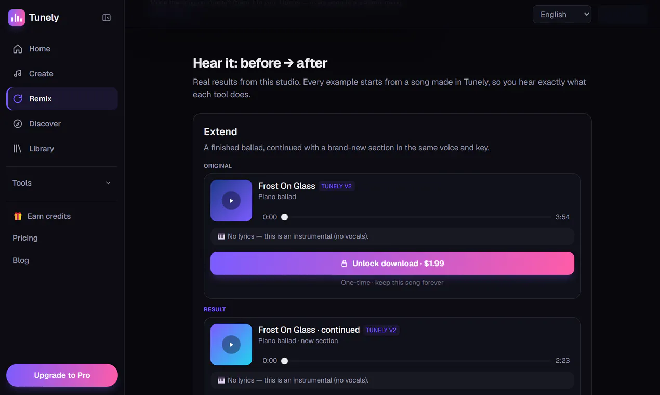The width and height of the screenshot is (660, 395).
Task: Open Earn credits page
Action: point(62,216)
